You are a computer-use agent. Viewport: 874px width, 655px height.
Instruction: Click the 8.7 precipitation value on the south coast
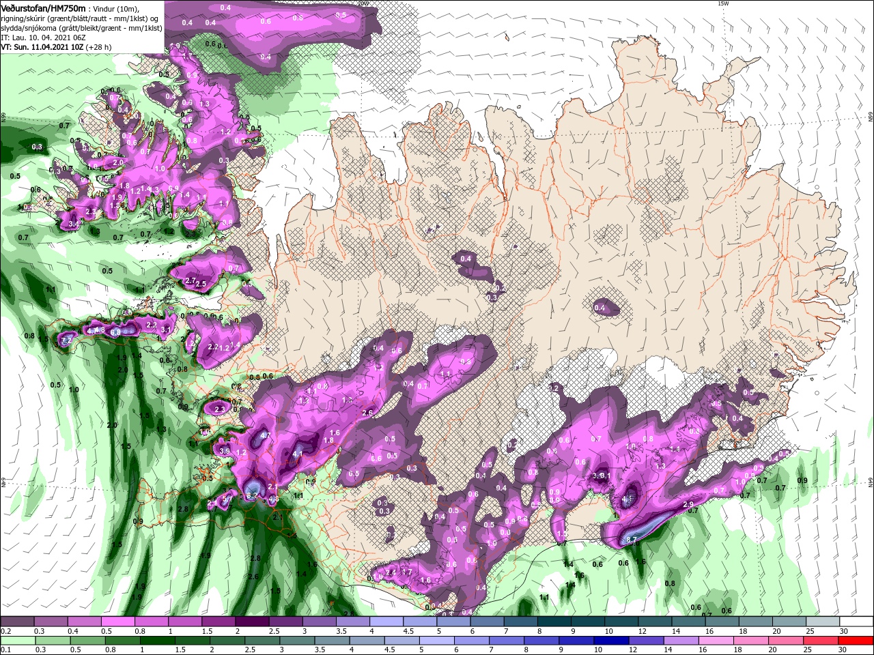point(632,540)
